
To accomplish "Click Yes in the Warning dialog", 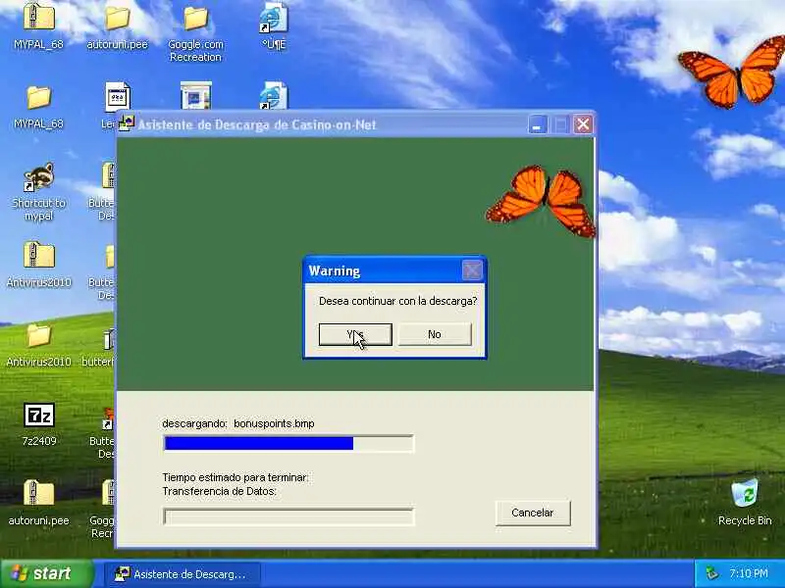I will click(355, 334).
